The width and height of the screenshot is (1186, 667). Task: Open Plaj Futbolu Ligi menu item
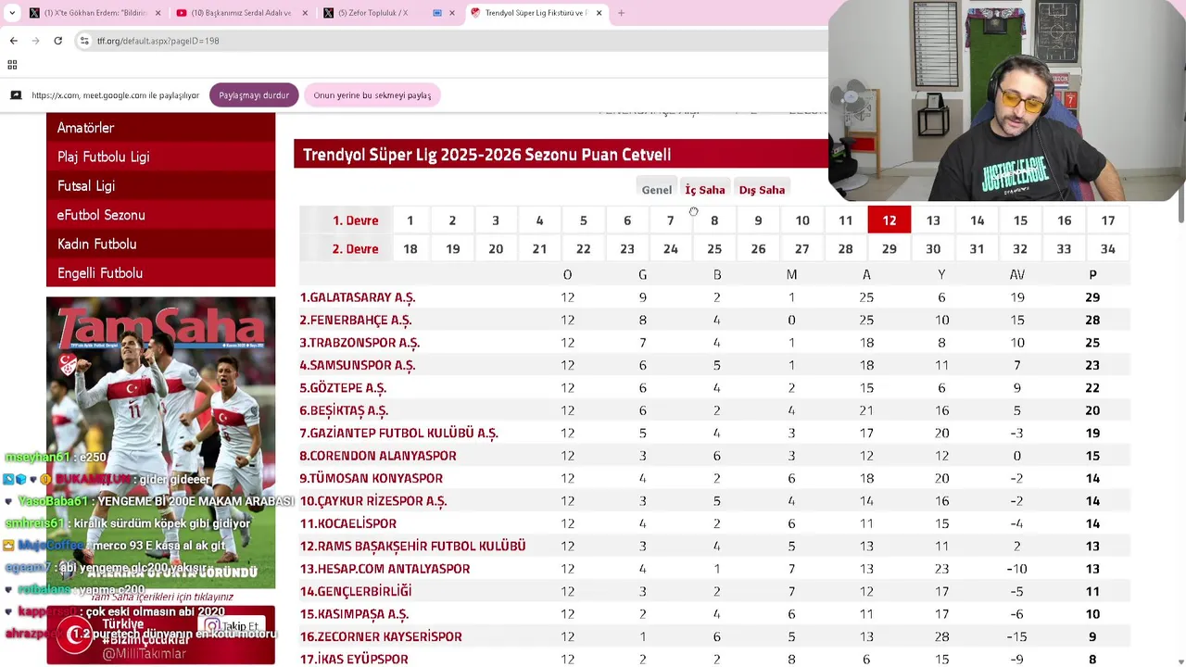tap(160, 157)
